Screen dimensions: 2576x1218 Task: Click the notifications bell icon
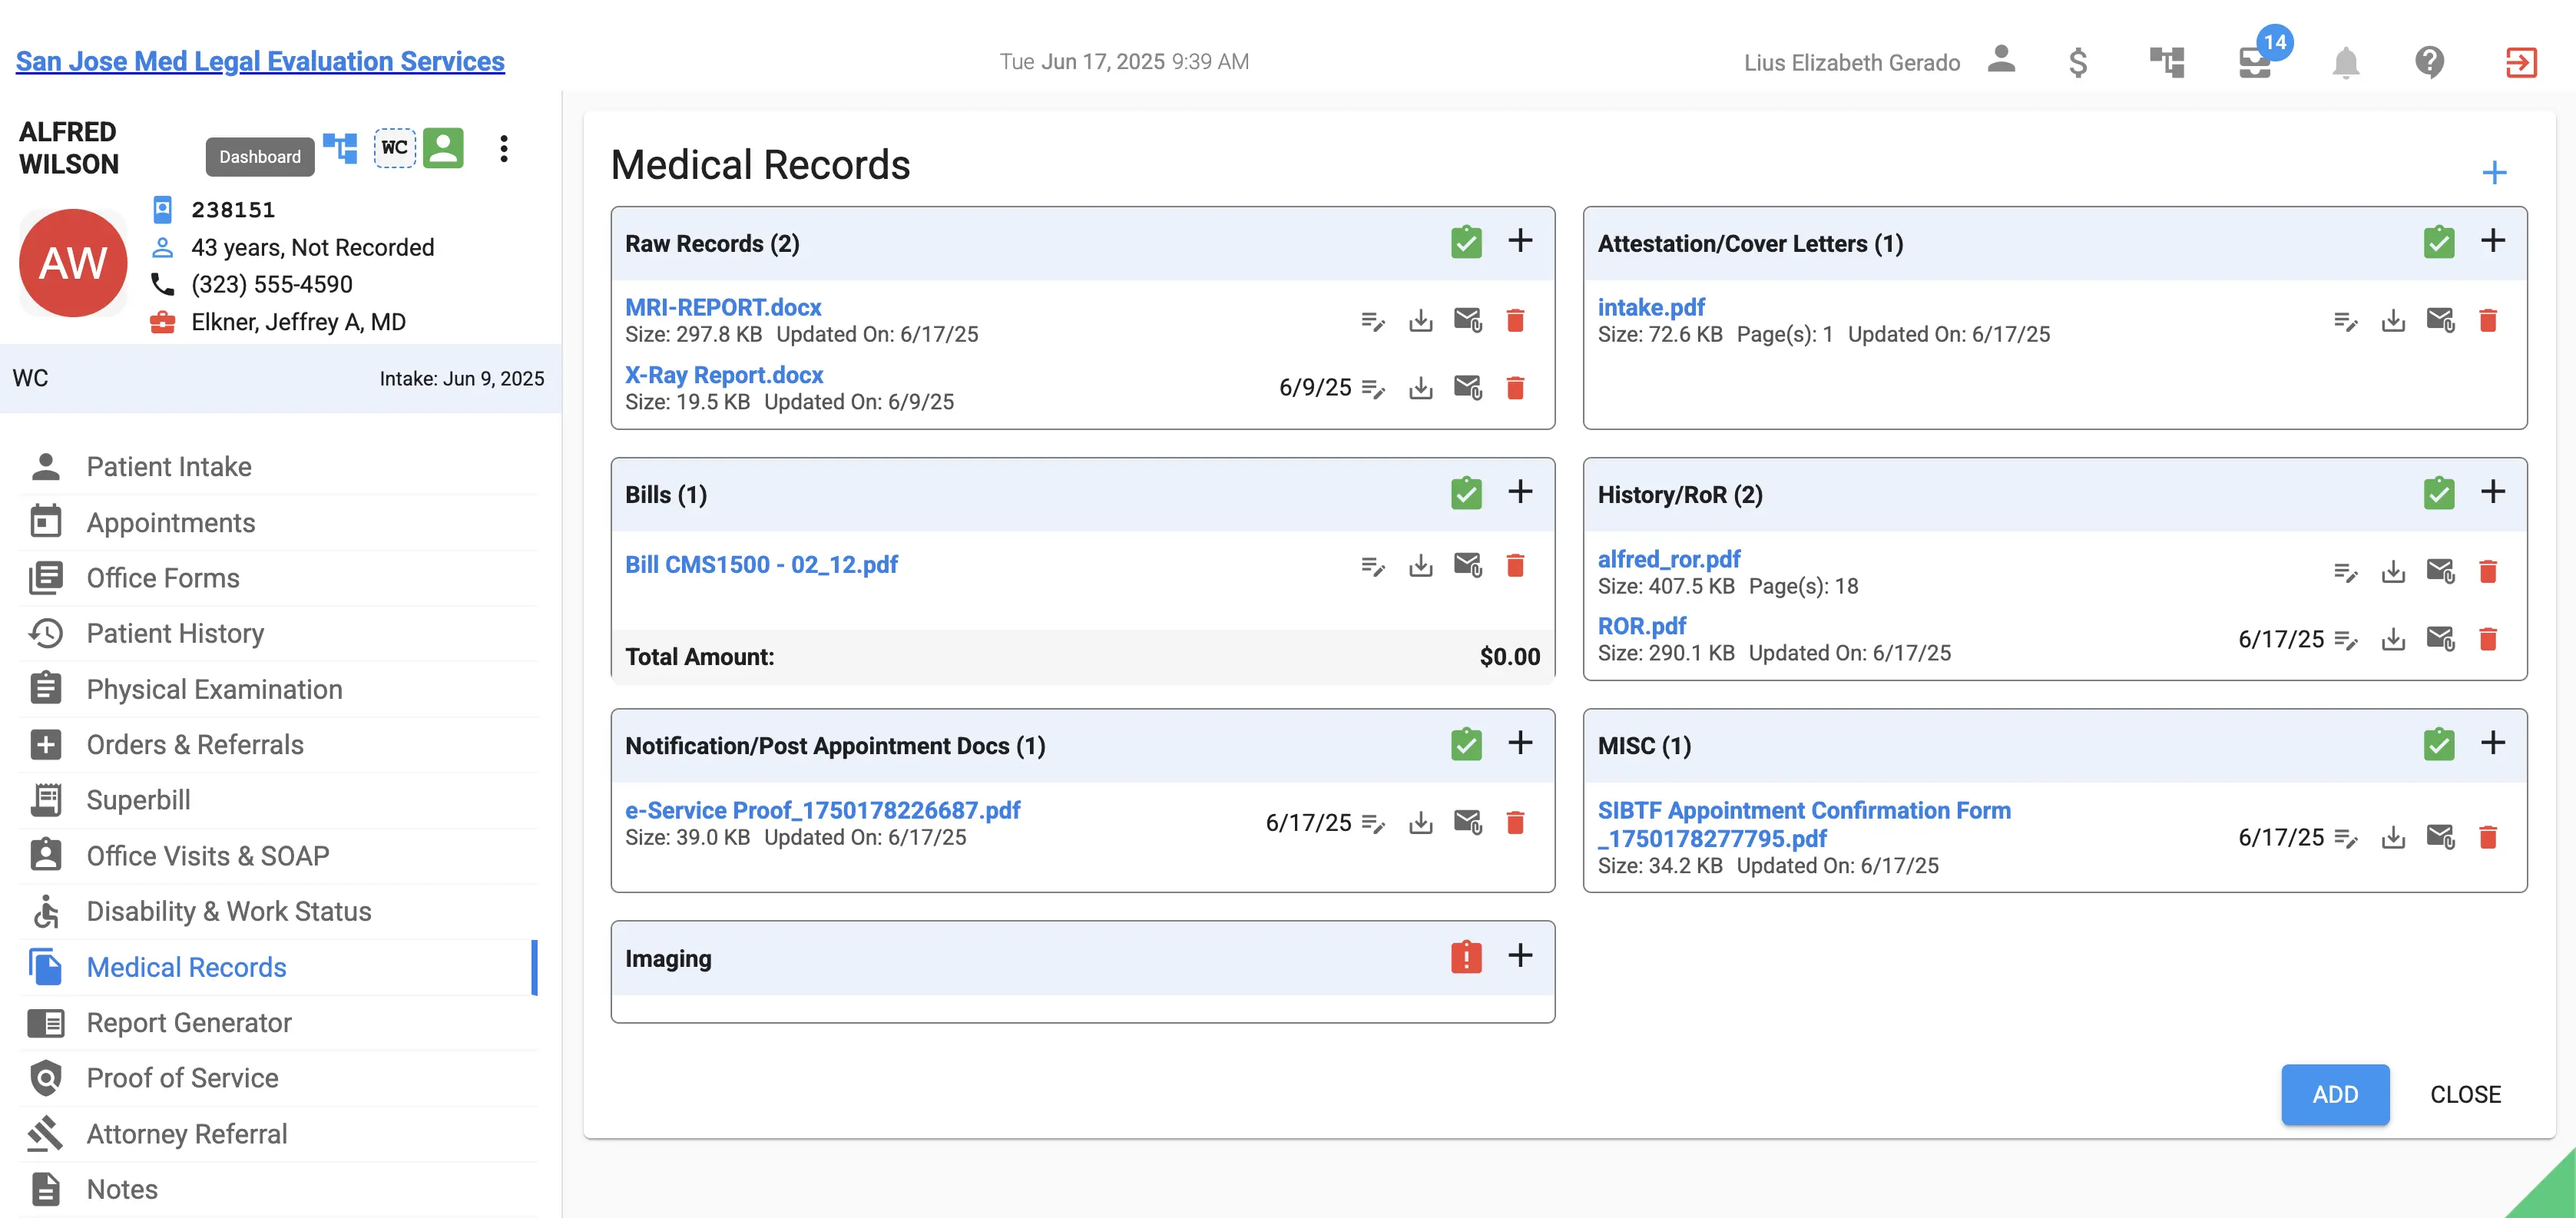pyautogui.click(x=2345, y=62)
